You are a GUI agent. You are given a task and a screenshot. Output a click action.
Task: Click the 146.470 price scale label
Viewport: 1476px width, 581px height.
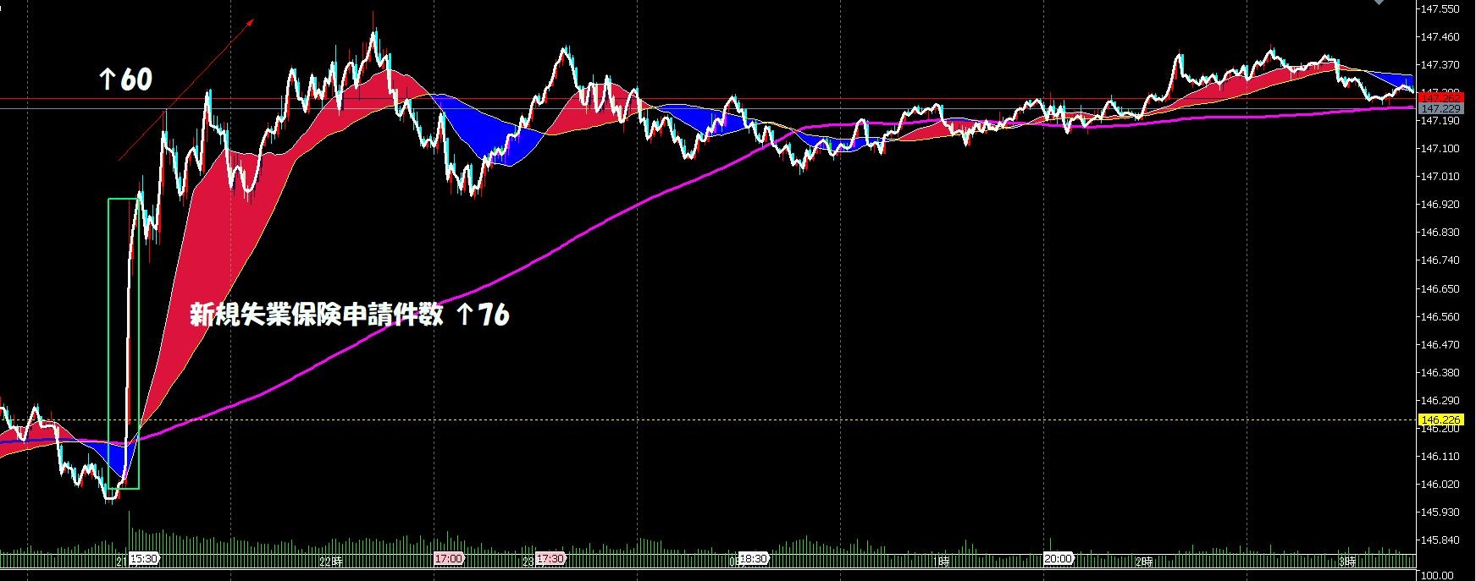(x=1440, y=345)
